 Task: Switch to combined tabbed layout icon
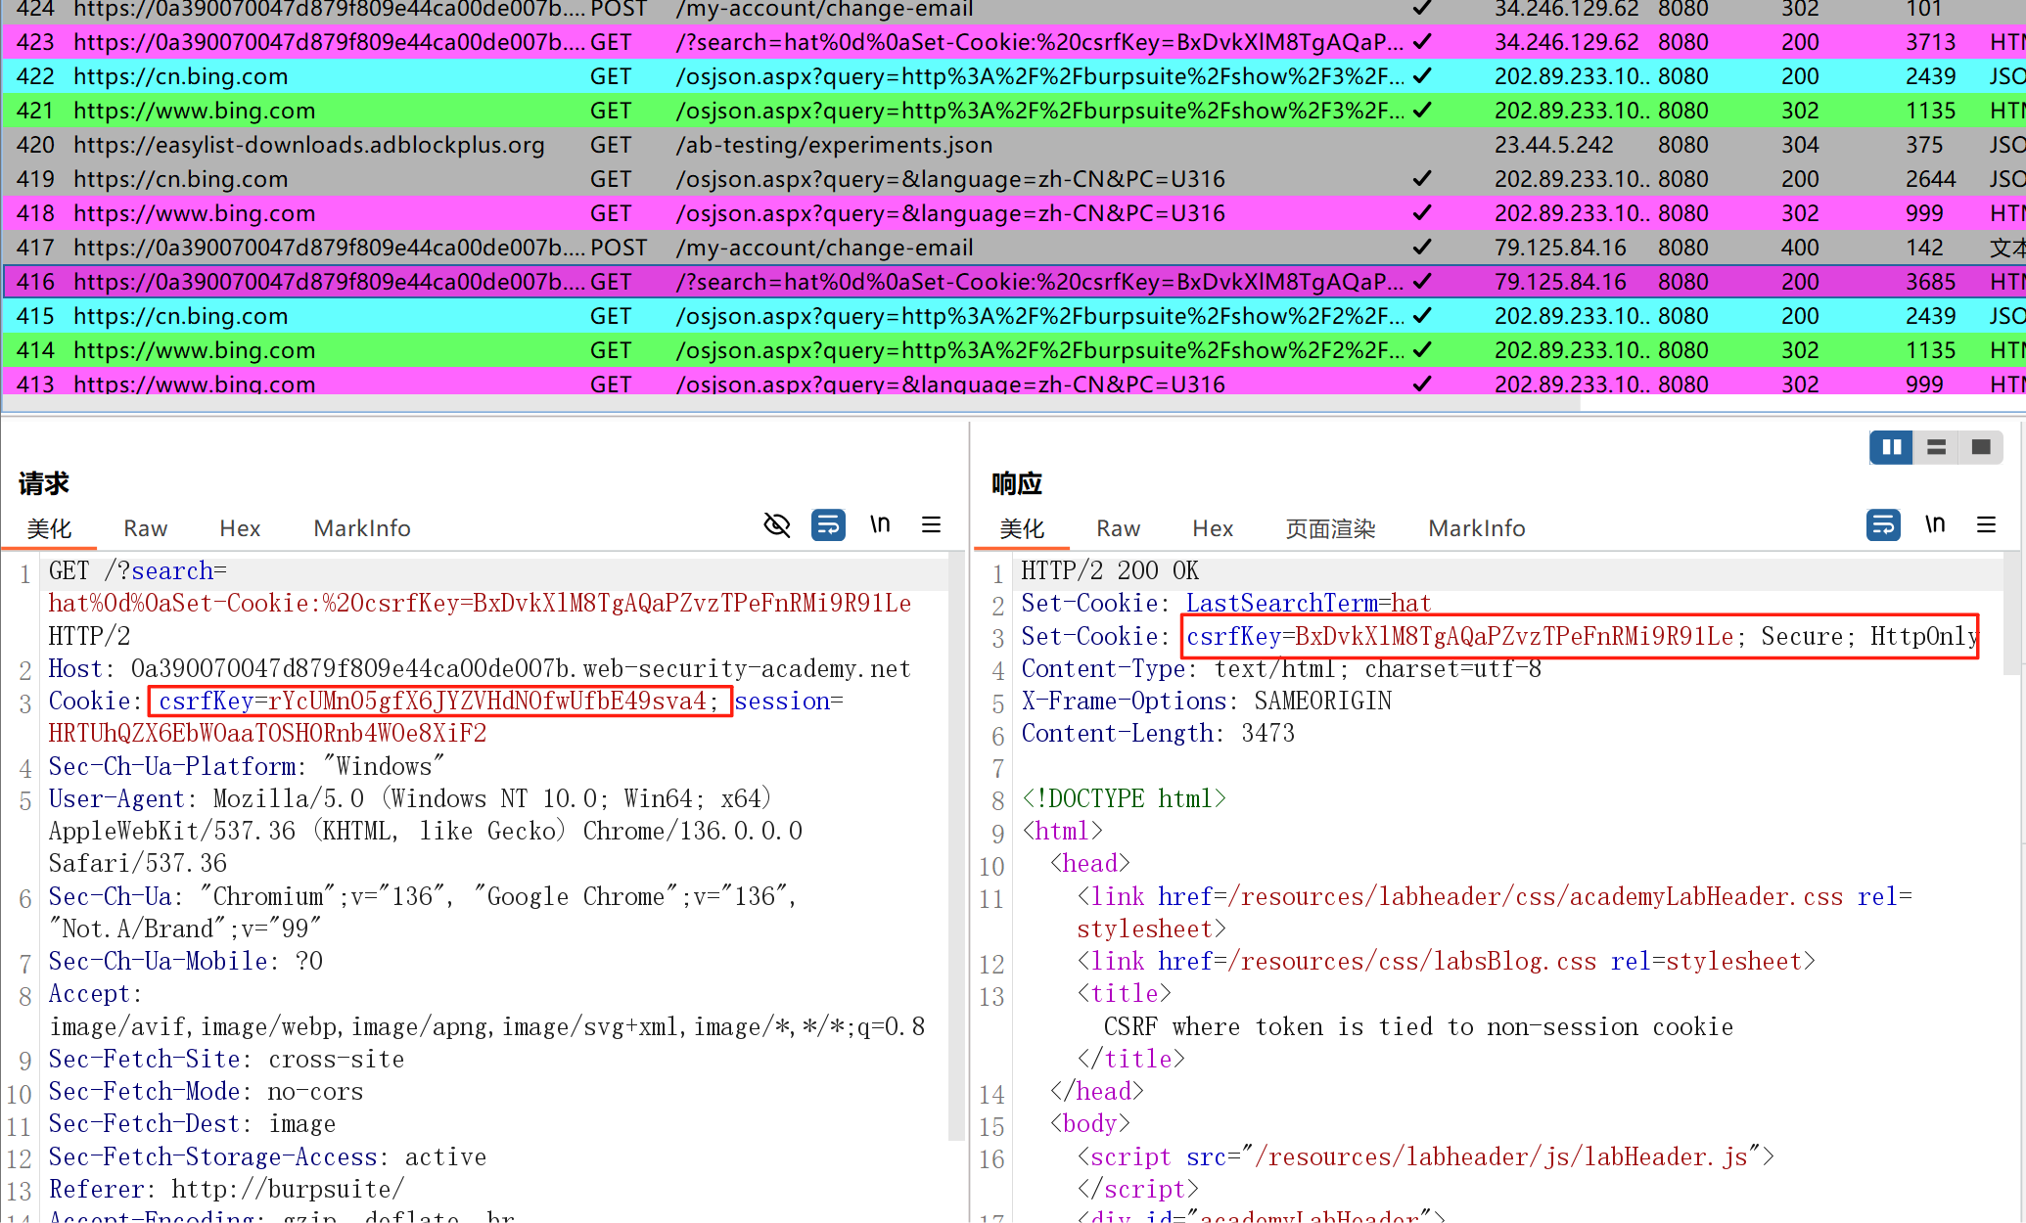1981,447
